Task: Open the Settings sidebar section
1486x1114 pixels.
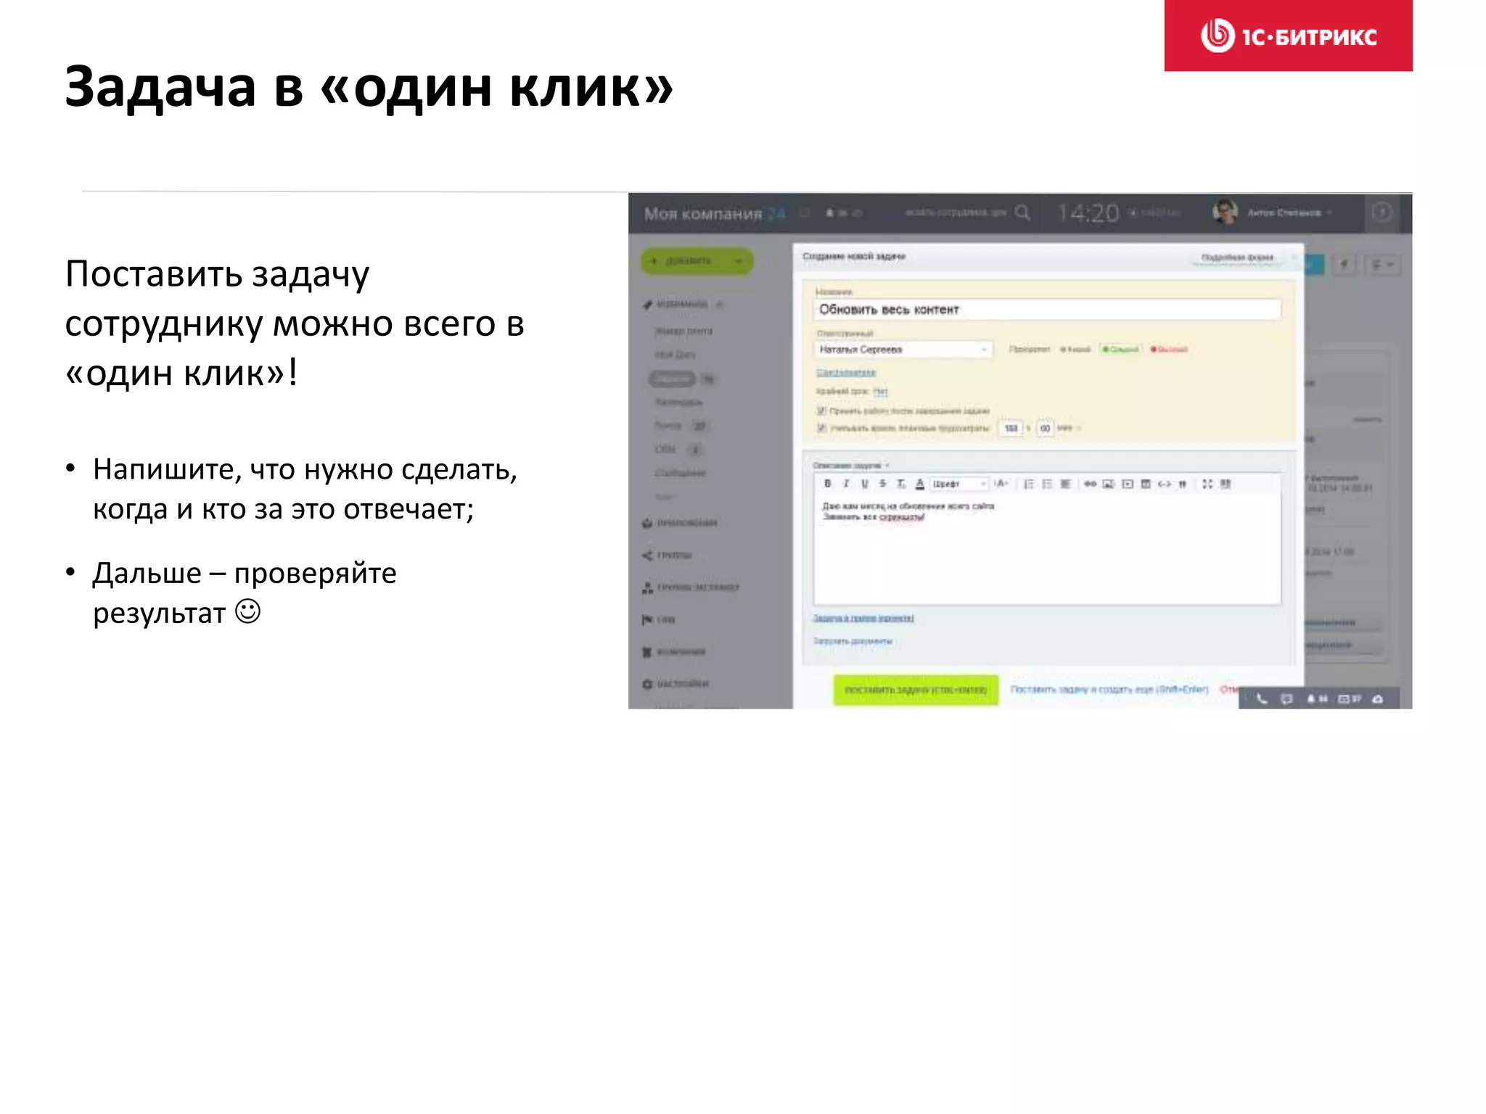Action: pyautogui.click(x=676, y=684)
